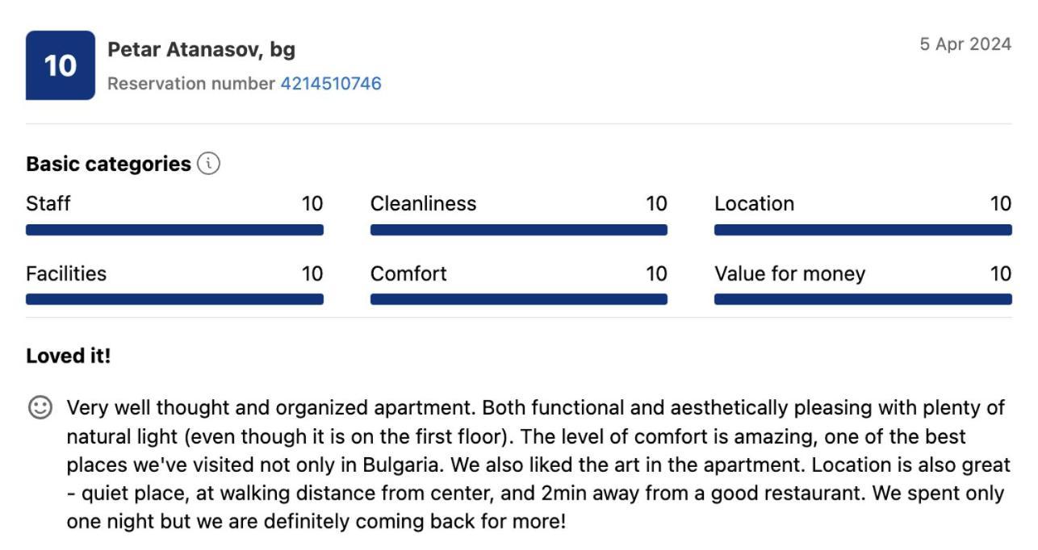Screen dimensions: 1038x550
Task: Click the Staff rating bar
Action: coord(174,230)
